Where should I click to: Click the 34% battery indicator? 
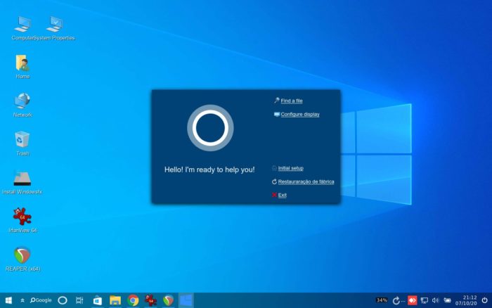tap(382, 300)
